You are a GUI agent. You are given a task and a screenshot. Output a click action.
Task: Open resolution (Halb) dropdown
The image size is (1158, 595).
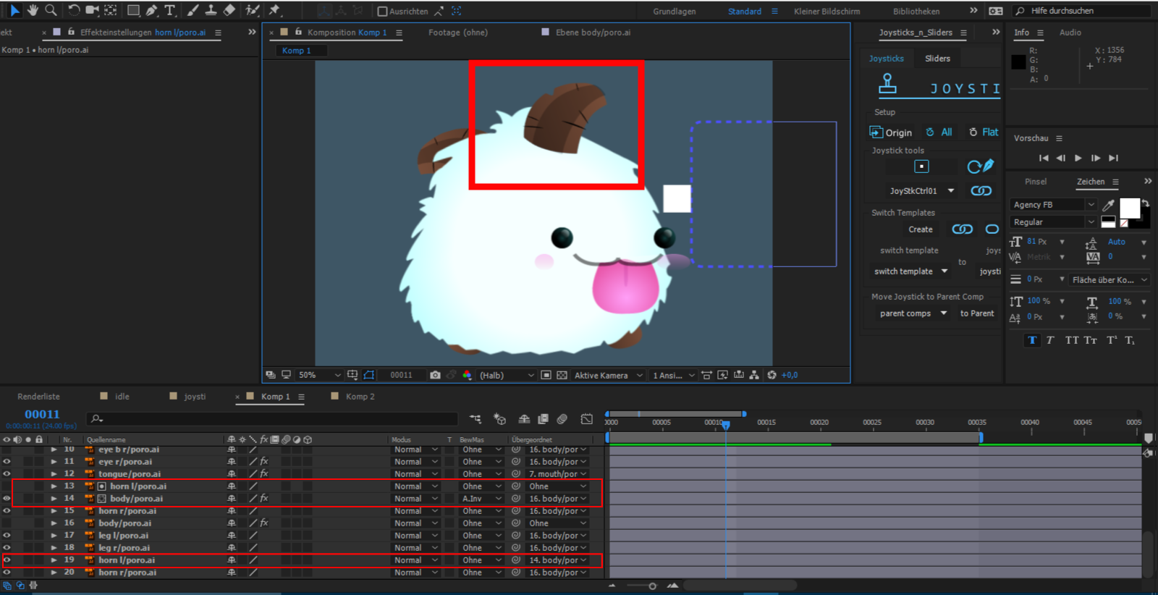pos(507,375)
